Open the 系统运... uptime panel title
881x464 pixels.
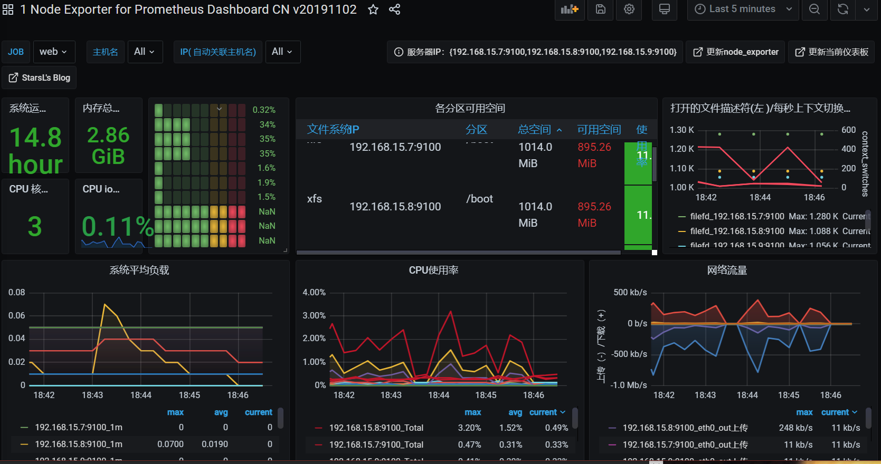(27, 108)
